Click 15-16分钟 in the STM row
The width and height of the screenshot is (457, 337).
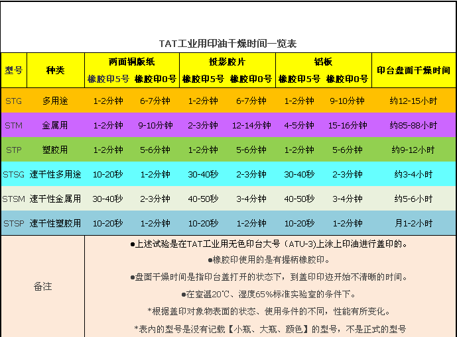pyautogui.click(x=348, y=125)
